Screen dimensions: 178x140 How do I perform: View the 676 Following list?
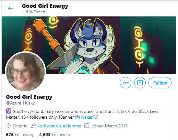[x=20, y=135]
